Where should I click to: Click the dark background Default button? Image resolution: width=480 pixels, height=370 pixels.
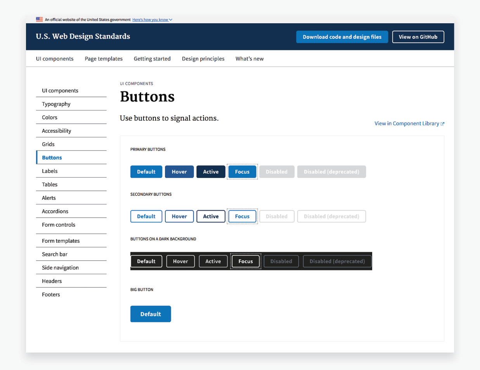(x=146, y=261)
